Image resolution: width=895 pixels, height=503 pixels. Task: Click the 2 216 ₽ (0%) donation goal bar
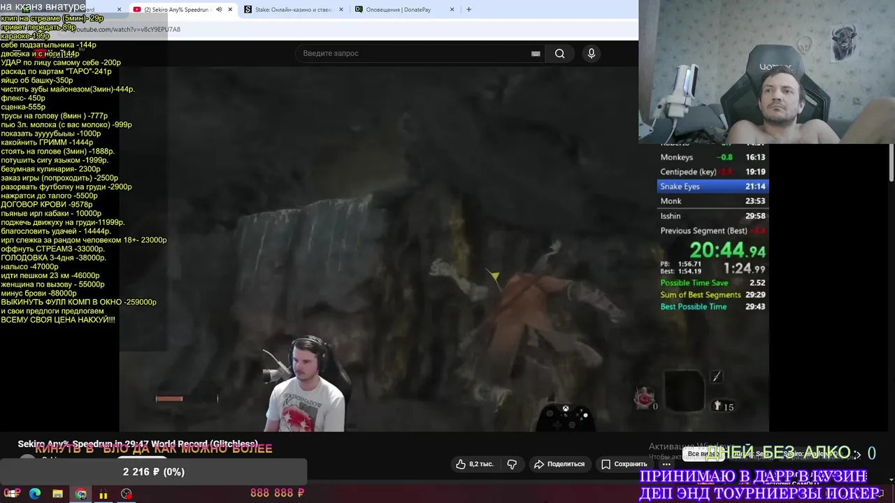tap(154, 472)
